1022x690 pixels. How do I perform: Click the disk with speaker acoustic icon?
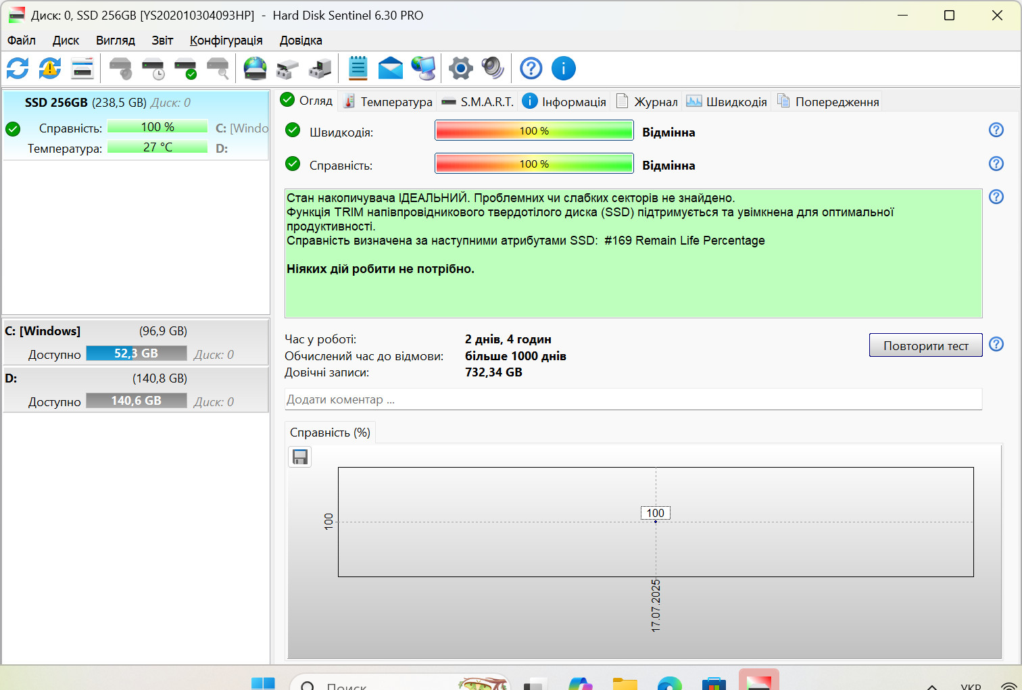pyautogui.click(x=121, y=68)
